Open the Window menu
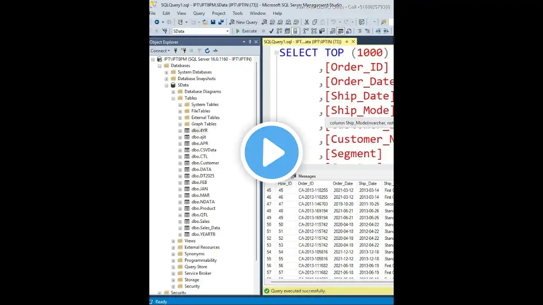This screenshot has height=305, width=543. tap(258, 13)
